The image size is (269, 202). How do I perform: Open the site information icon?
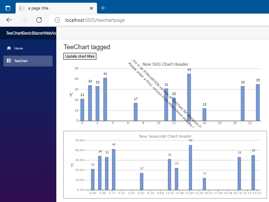click(57, 20)
